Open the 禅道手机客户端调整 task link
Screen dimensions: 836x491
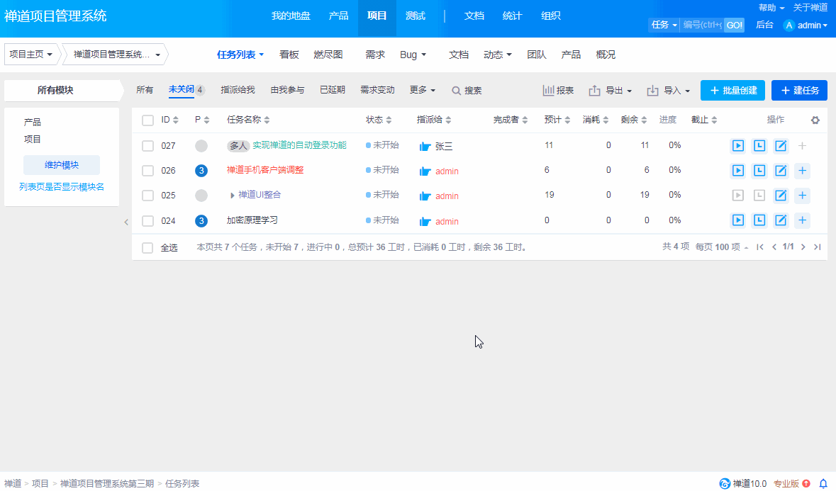click(x=265, y=170)
